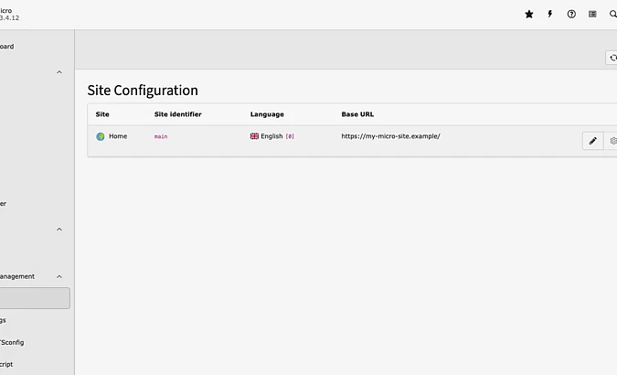This screenshot has height=375, width=617.
Task: Edit the Home site with pencil icon
Action: (592, 141)
